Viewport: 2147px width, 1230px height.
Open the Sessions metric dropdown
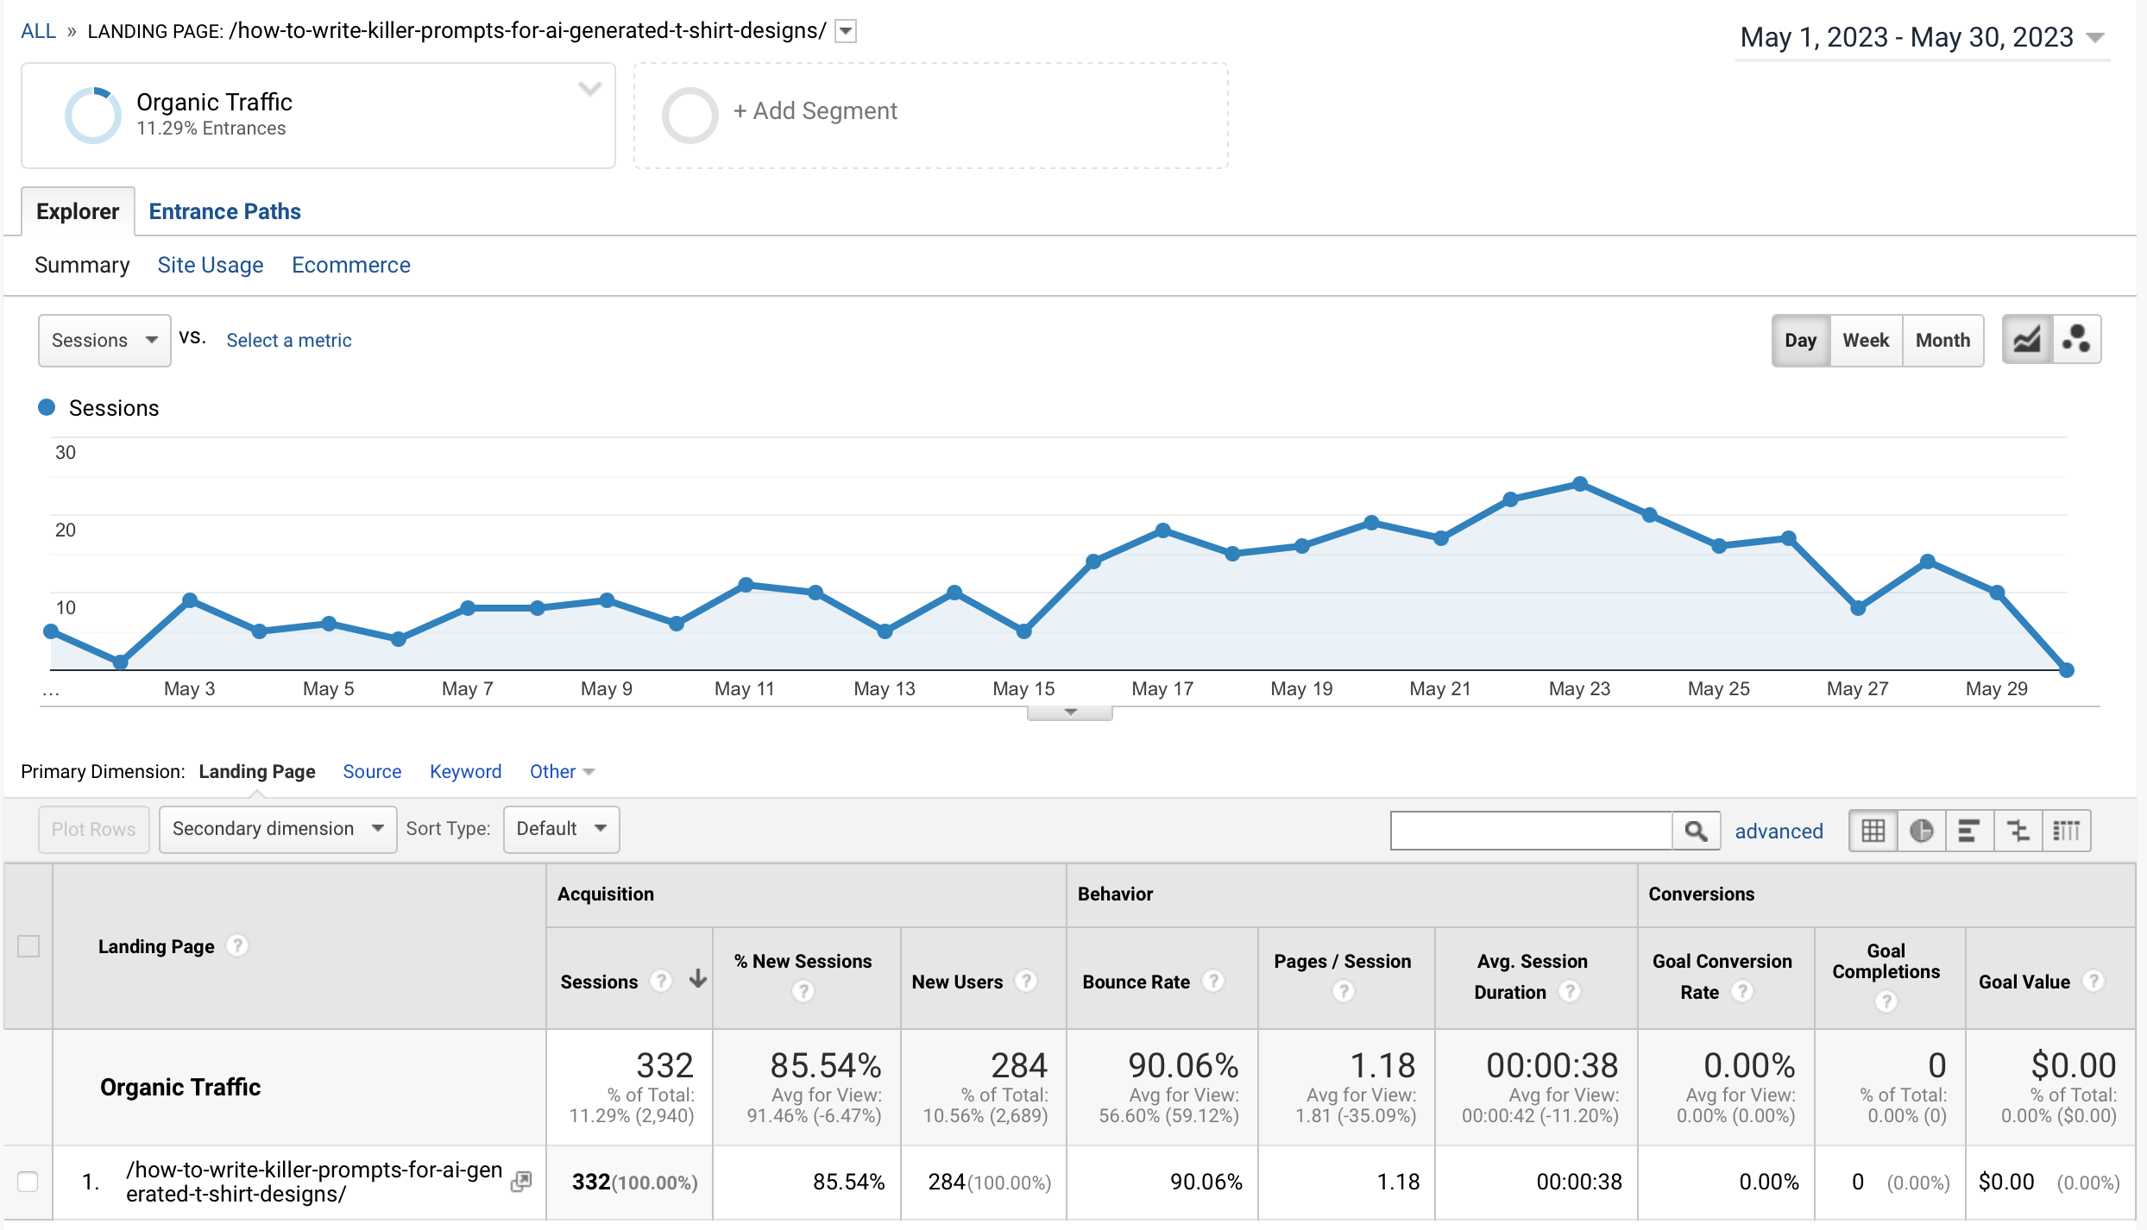click(x=104, y=340)
